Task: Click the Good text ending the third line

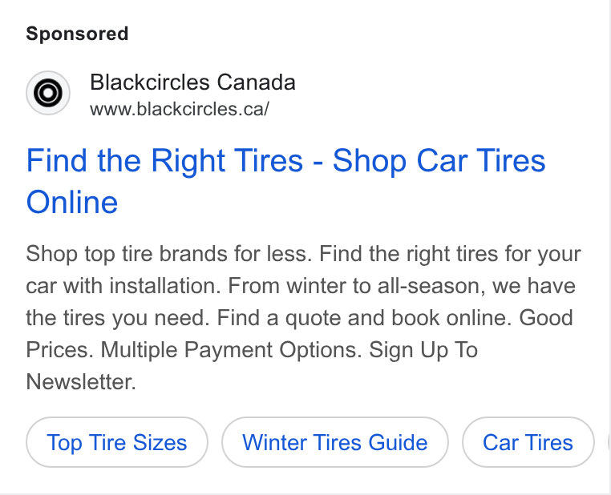Action: pos(546,318)
